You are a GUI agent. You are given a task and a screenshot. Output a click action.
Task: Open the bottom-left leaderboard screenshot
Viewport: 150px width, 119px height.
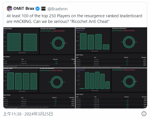[39, 88]
